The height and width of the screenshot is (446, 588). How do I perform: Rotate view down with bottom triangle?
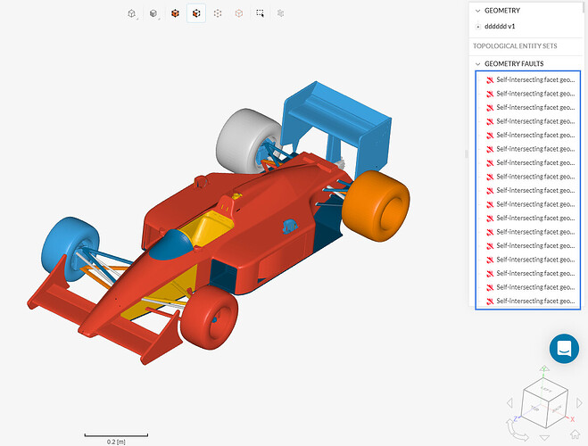[x=544, y=437]
